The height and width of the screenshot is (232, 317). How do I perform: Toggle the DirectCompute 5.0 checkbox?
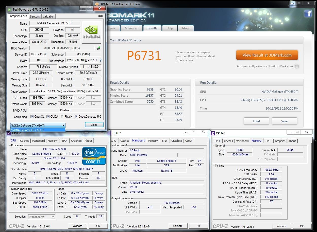(76, 117)
